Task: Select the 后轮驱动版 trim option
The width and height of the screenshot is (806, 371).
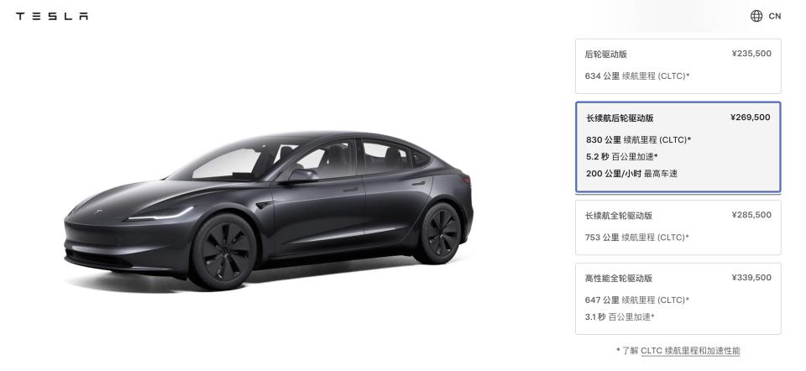Action: pyautogui.click(x=678, y=66)
